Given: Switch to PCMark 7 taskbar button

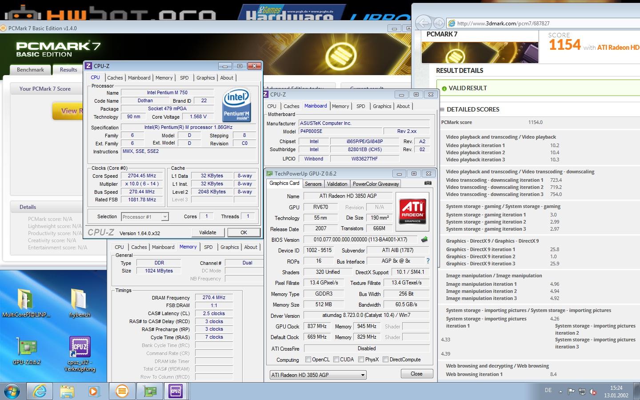Looking at the screenshot, I should 122,392.
